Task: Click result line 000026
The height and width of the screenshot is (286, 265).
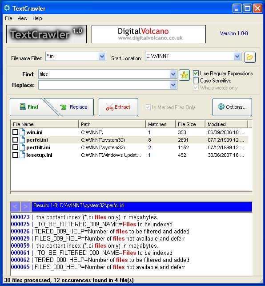Action: (100, 231)
